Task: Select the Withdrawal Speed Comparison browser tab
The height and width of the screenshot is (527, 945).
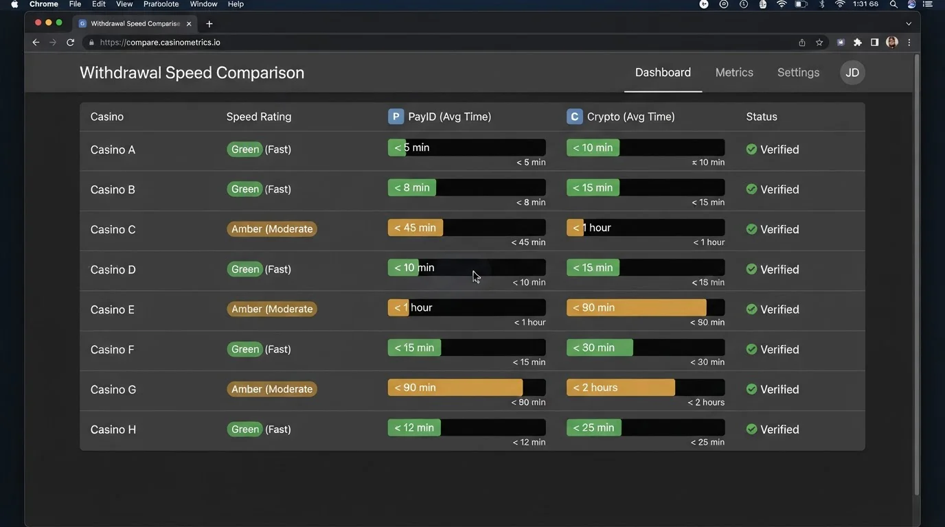Action: pos(135,23)
